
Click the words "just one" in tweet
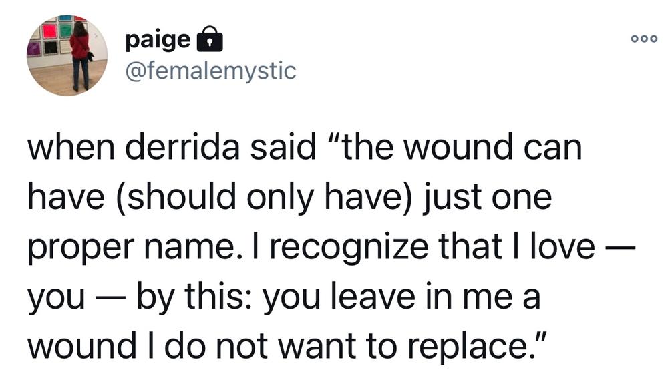click(487, 198)
